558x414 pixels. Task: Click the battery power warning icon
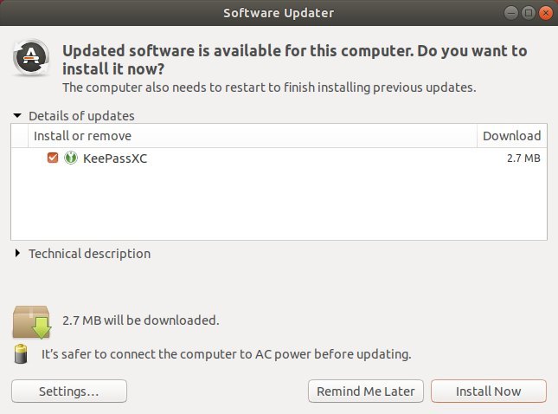point(21,353)
